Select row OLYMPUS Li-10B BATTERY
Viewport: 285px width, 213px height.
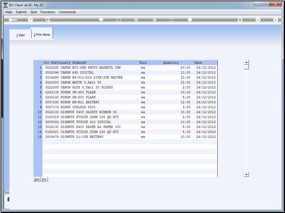pos(130,137)
